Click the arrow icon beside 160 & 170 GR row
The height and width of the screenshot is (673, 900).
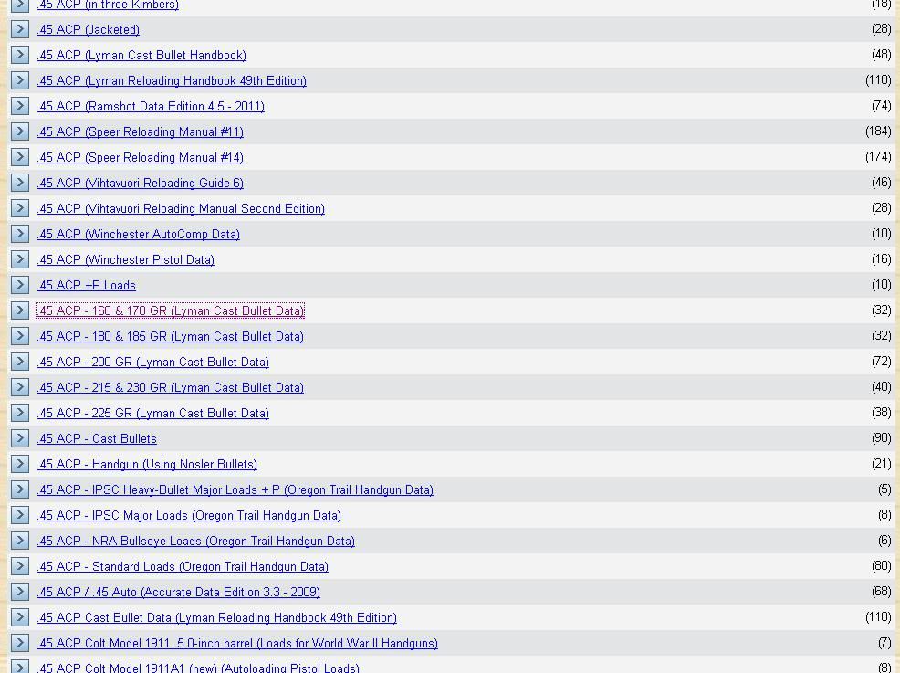coord(19,310)
